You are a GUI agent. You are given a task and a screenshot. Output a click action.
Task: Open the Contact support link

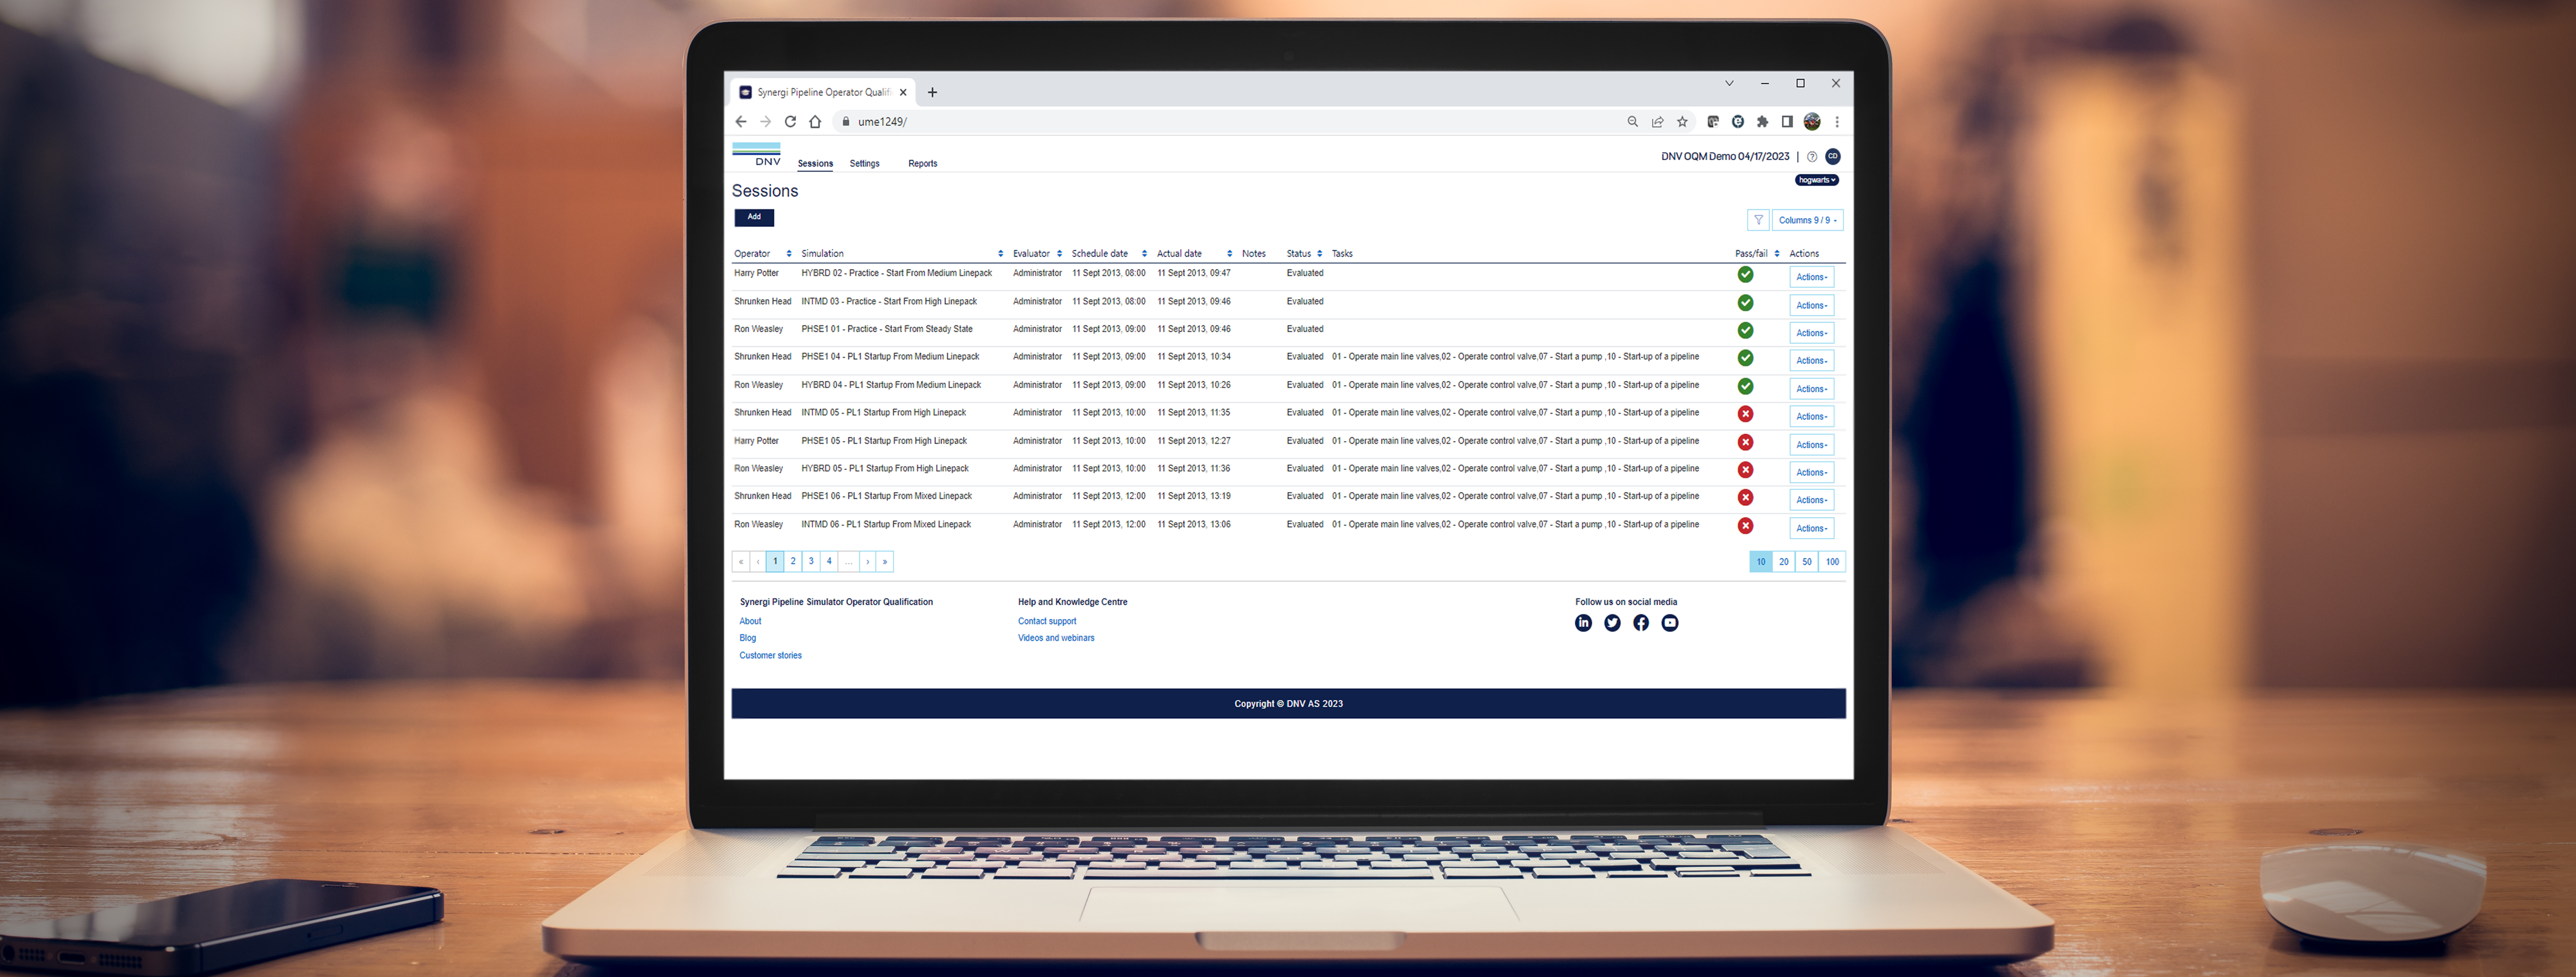click(1047, 621)
